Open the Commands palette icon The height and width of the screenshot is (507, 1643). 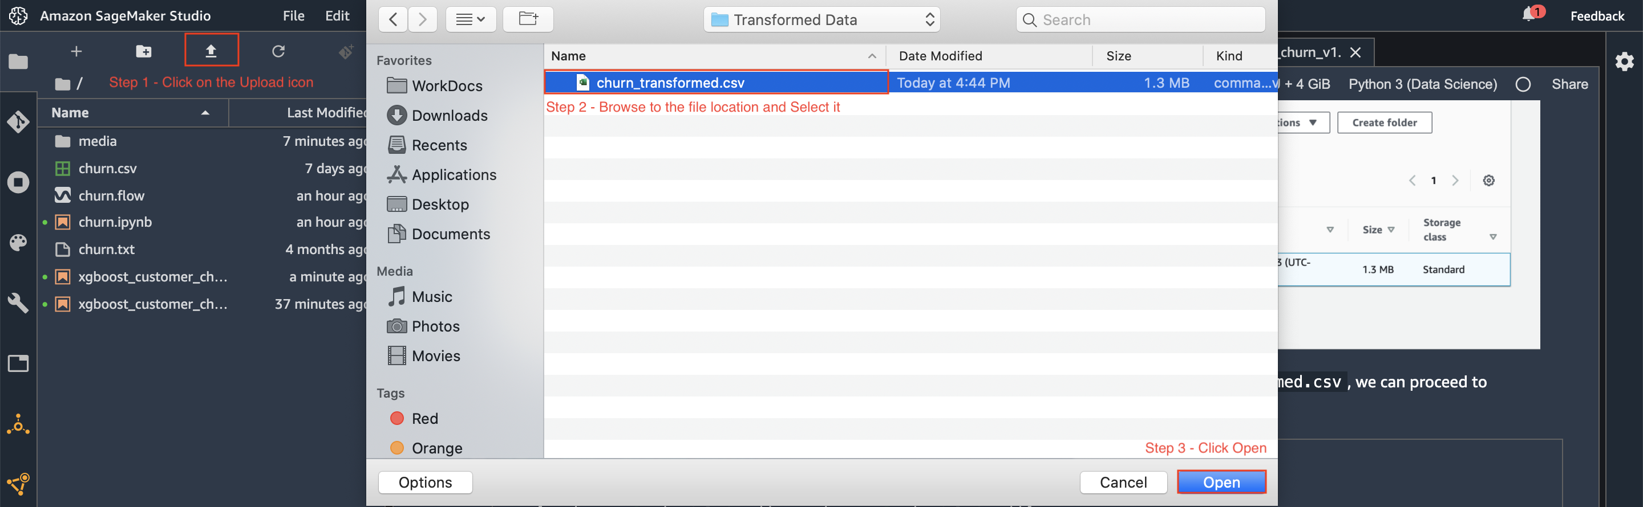click(18, 243)
